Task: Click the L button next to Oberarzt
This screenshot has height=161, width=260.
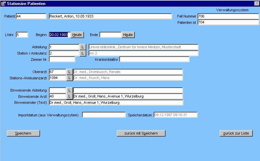Action: tap(69, 72)
